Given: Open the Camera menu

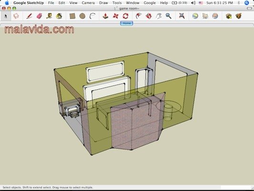Looking at the screenshot, I should coord(88,3).
